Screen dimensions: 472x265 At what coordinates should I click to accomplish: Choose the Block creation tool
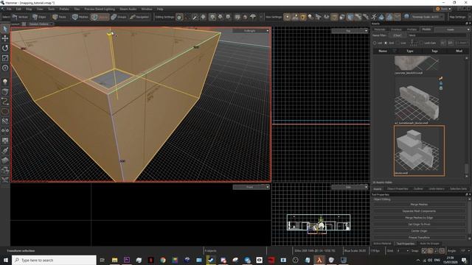click(5, 91)
